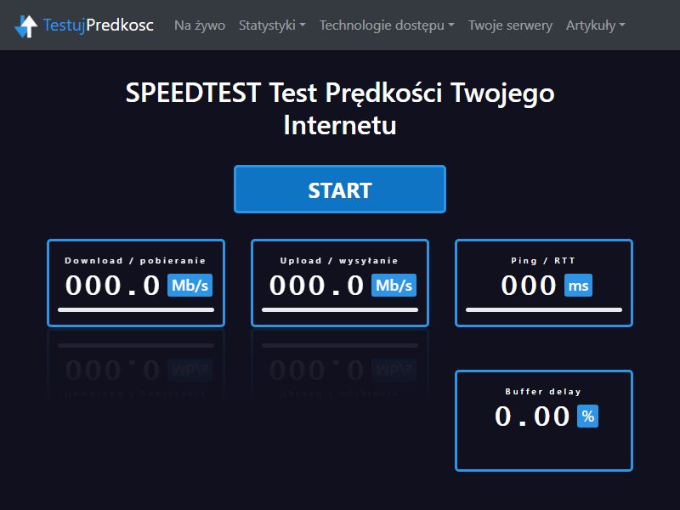
Task: Select the Upload / wysyłanie result panel
Action: pyautogui.click(x=340, y=283)
